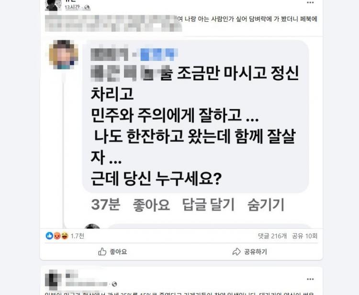Click the 37분 comment timestamp
Screen dimensions: 359x295
click(106, 205)
